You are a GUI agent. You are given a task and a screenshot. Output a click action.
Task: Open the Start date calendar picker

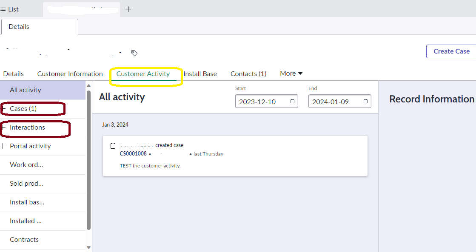click(x=292, y=101)
